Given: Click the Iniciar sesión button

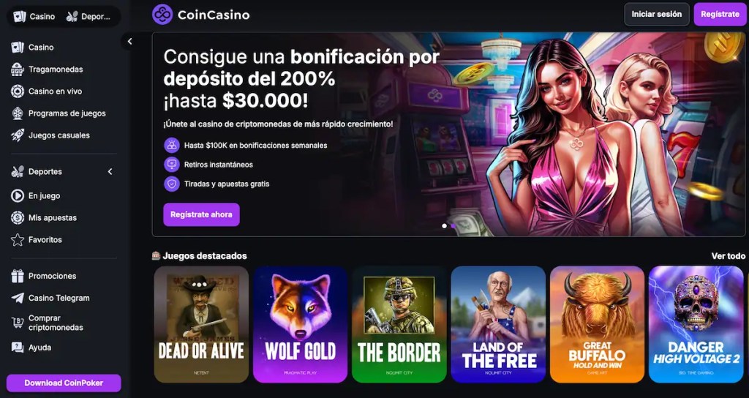Looking at the screenshot, I should point(656,15).
